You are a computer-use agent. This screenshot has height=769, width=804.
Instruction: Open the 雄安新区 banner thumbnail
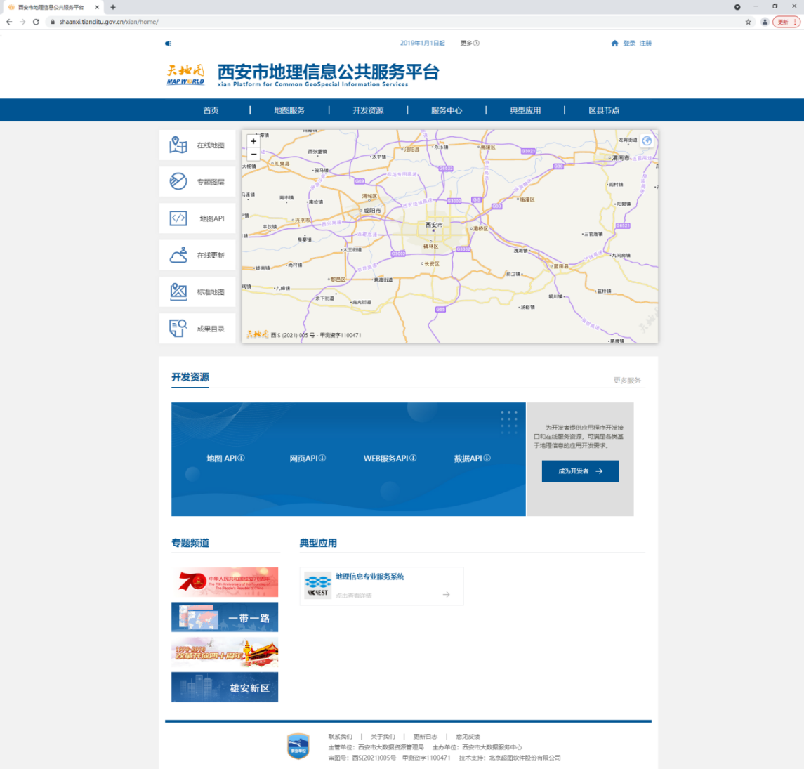[225, 688]
